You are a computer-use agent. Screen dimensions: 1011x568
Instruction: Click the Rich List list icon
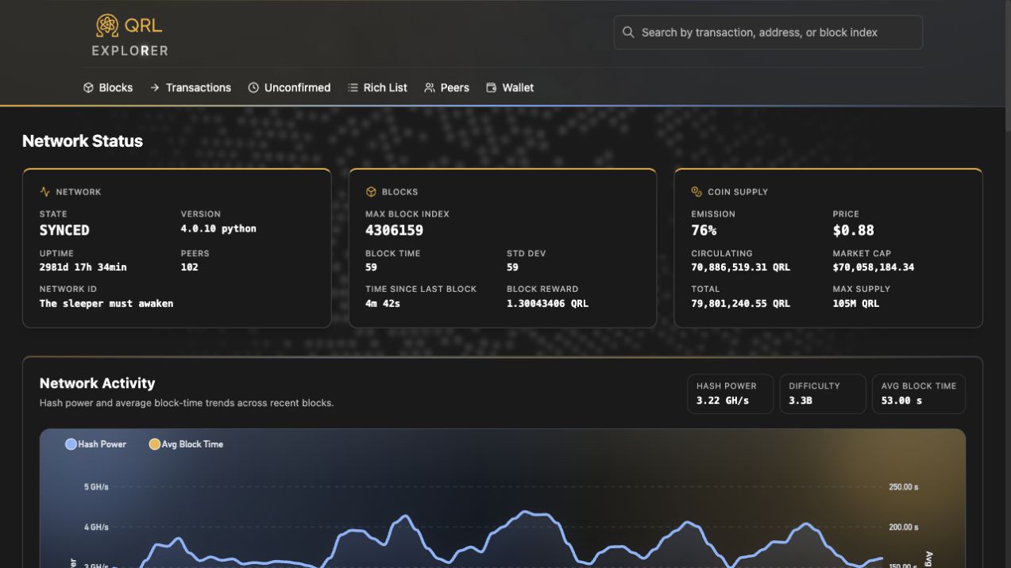point(353,88)
